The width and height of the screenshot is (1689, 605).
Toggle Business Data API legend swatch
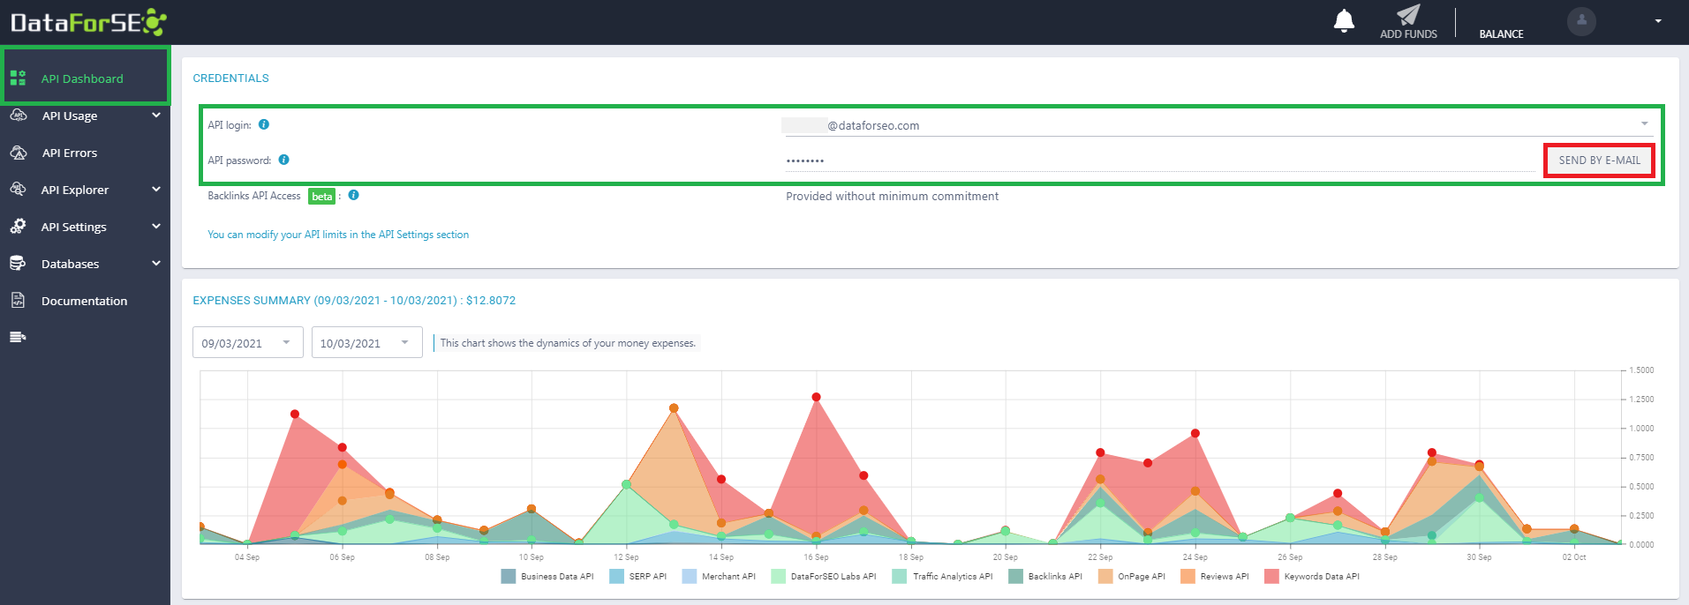[508, 576]
